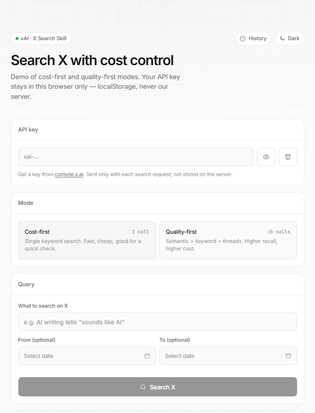The height and width of the screenshot is (413, 315).
Task: Toggle Dark theme button
Action: click(x=290, y=38)
